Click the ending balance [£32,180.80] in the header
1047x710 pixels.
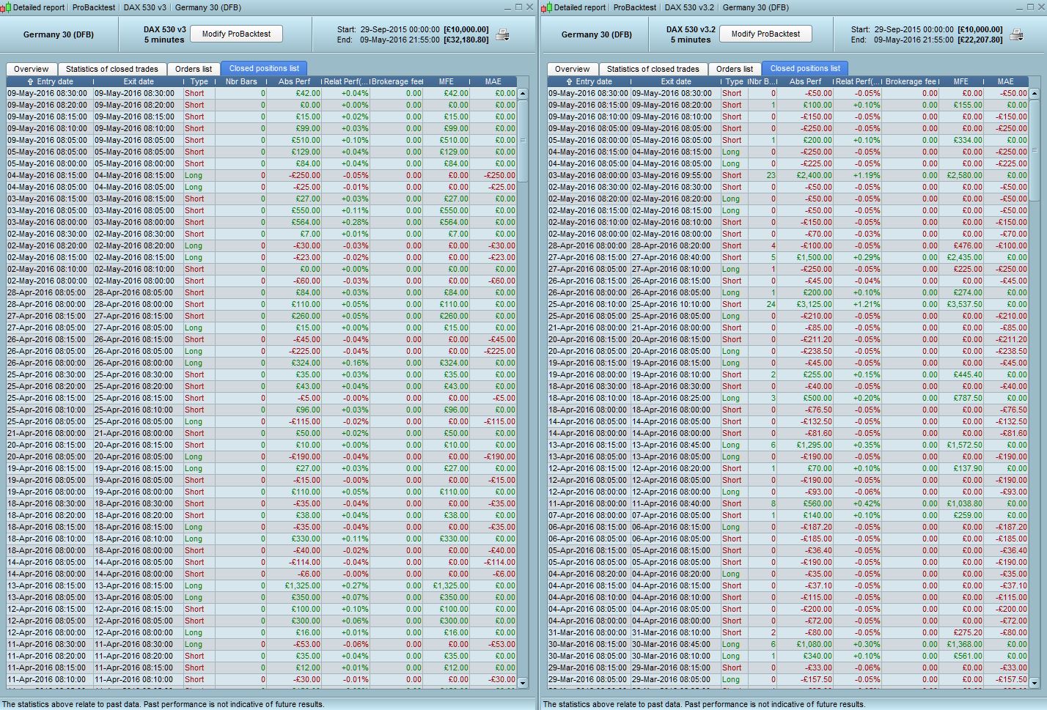466,40
